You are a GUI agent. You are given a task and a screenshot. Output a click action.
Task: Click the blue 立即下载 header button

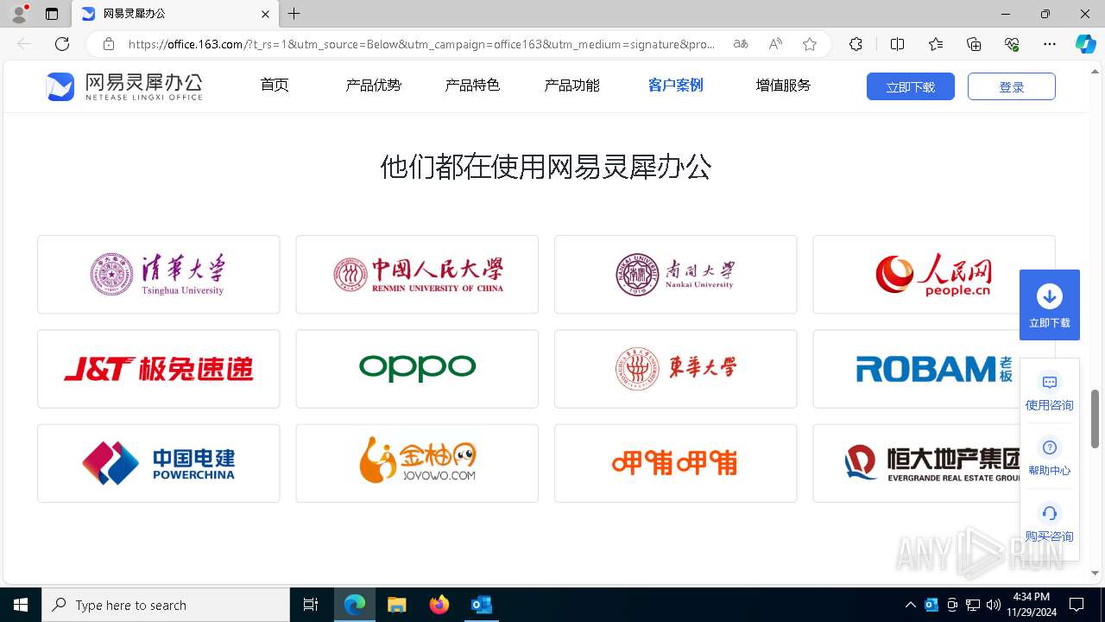tap(911, 86)
